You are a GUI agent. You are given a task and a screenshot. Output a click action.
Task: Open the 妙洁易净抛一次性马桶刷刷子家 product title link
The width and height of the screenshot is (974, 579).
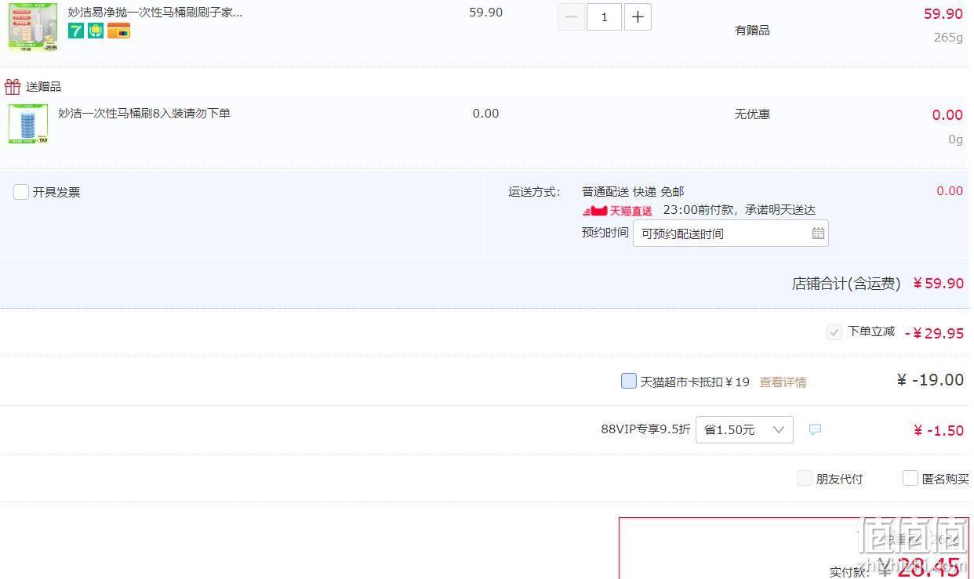(155, 12)
